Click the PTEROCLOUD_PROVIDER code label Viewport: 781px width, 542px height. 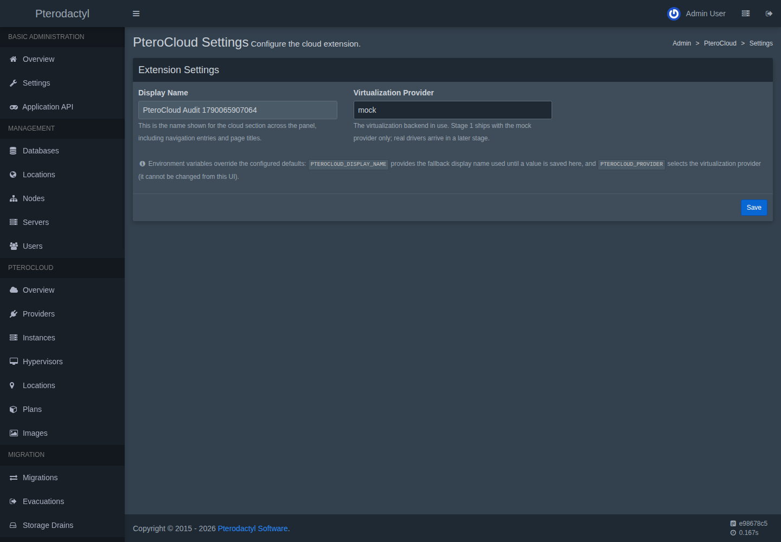coord(631,164)
